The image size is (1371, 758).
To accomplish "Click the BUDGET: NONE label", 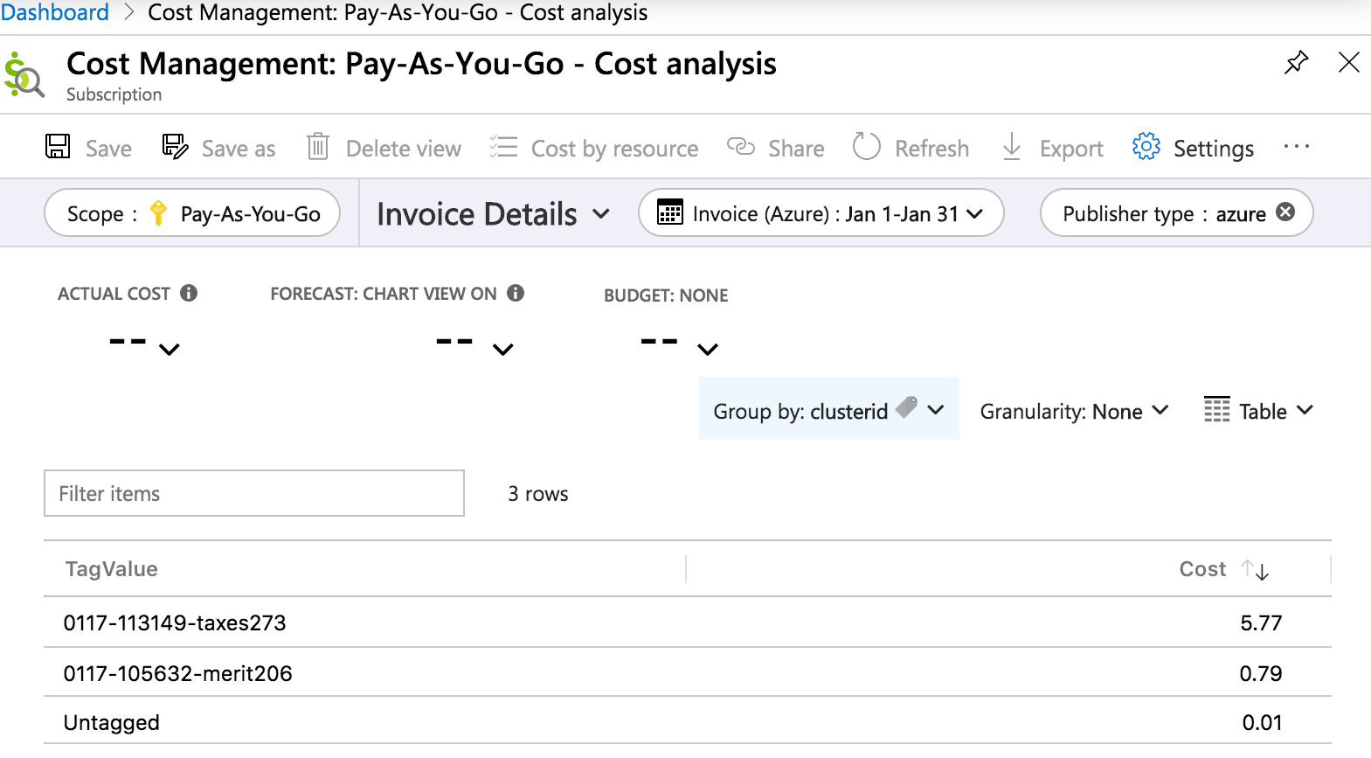I will pyautogui.click(x=666, y=296).
